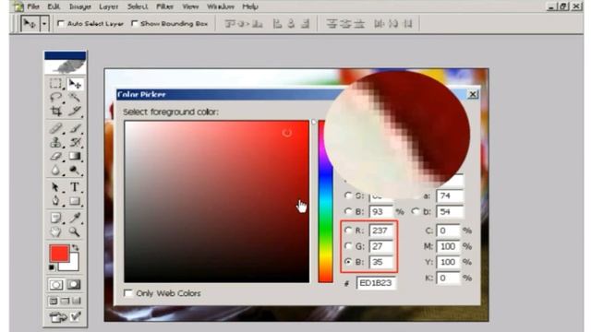Click the K percentage input field
Image resolution: width=591 pixels, height=332 pixels.
(449, 278)
